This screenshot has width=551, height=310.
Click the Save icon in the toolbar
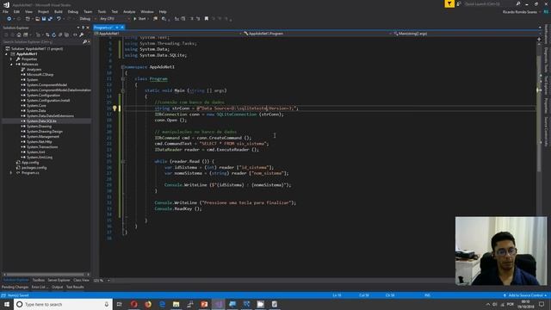click(x=44, y=19)
